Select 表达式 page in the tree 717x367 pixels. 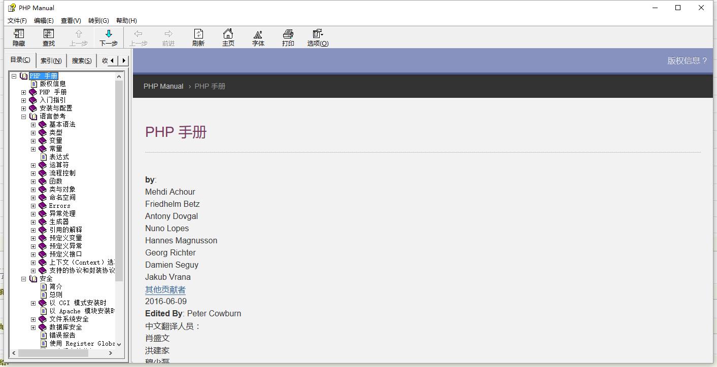click(59, 157)
